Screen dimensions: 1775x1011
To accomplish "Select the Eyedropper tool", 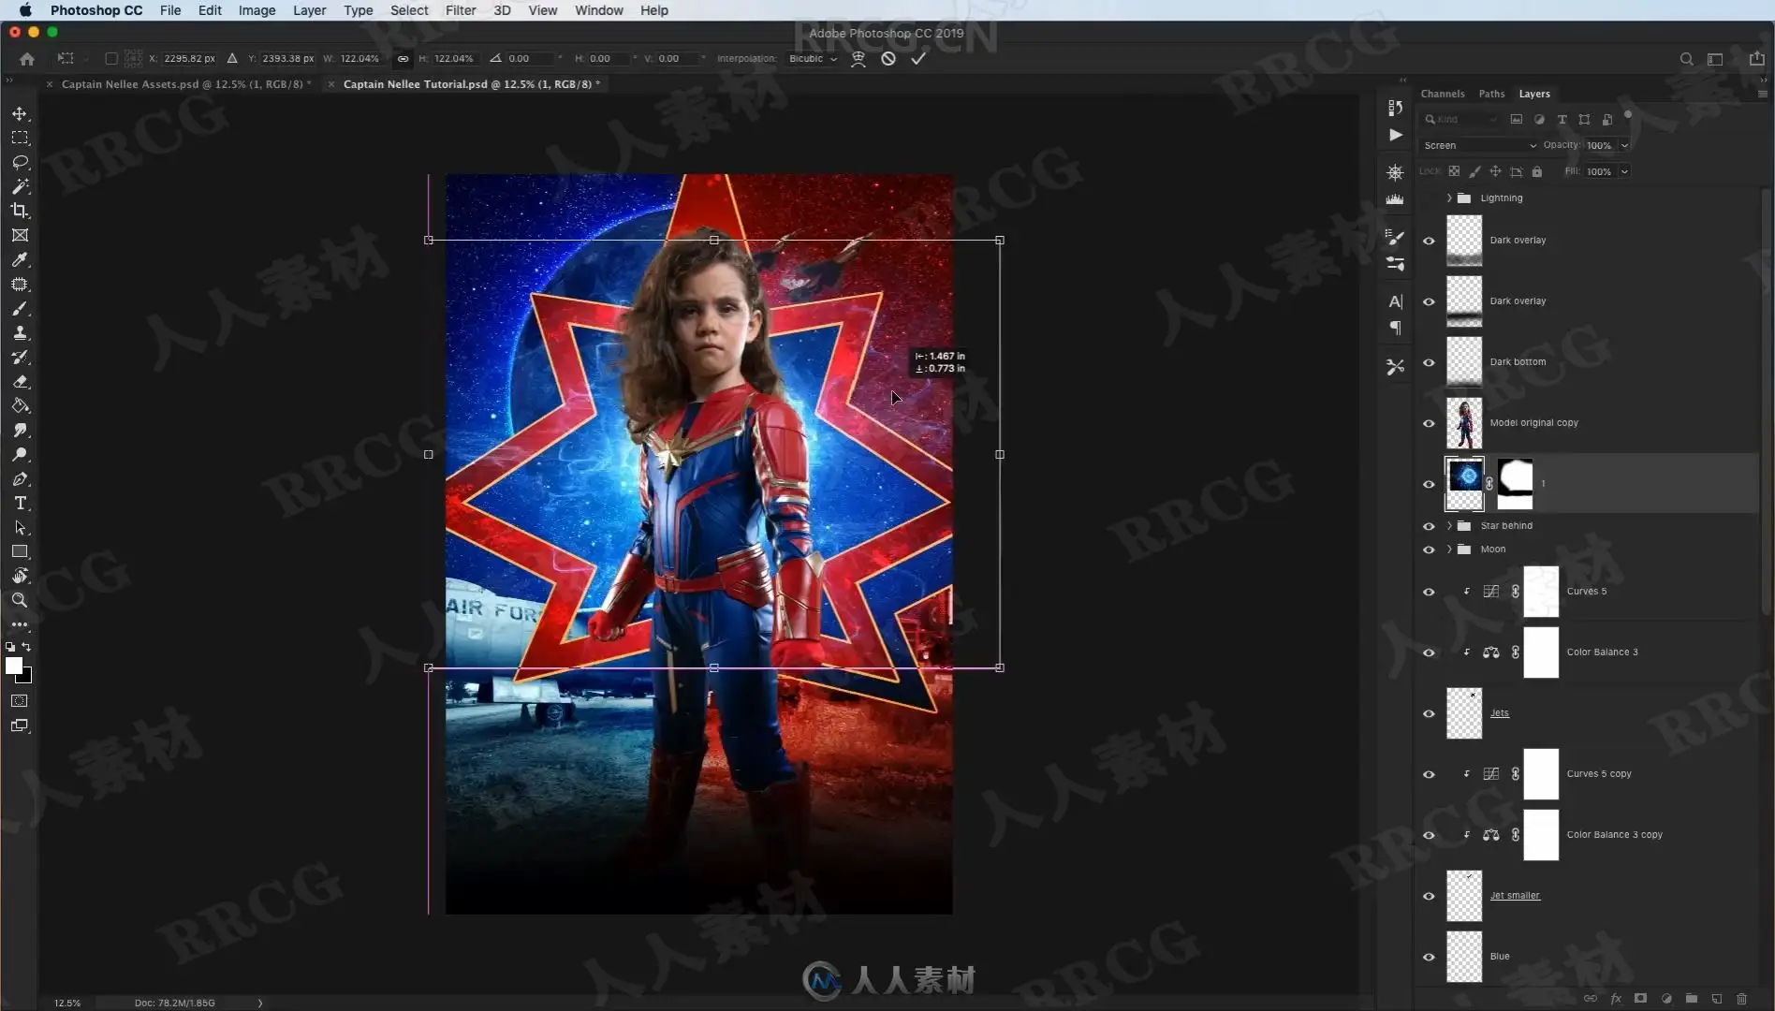I will (x=20, y=259).
